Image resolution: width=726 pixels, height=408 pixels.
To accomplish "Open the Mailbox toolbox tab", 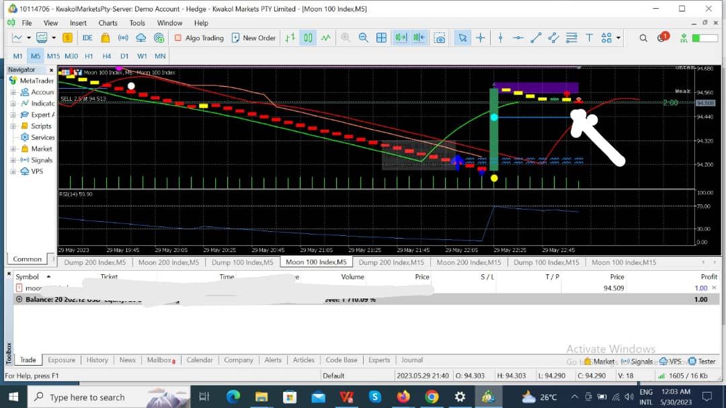I will click(x=161, y=360).
